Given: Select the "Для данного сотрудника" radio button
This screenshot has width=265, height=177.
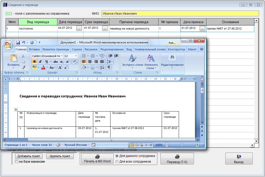Looking at the screenshot, I should [x=117, y=156].
